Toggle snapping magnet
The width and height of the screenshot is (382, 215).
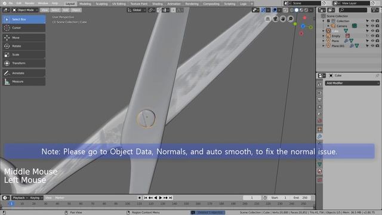click(x=159, y=10)
